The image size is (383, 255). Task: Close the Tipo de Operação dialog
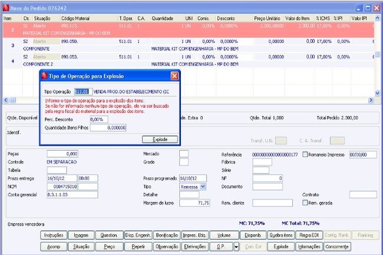coord(174,76)
